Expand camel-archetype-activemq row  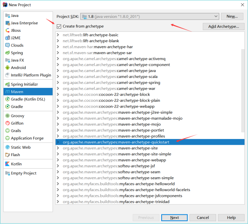(x=58, y=59)
